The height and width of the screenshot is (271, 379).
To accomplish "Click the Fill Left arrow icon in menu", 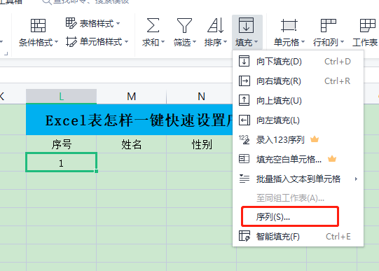I will coord(244,120).
